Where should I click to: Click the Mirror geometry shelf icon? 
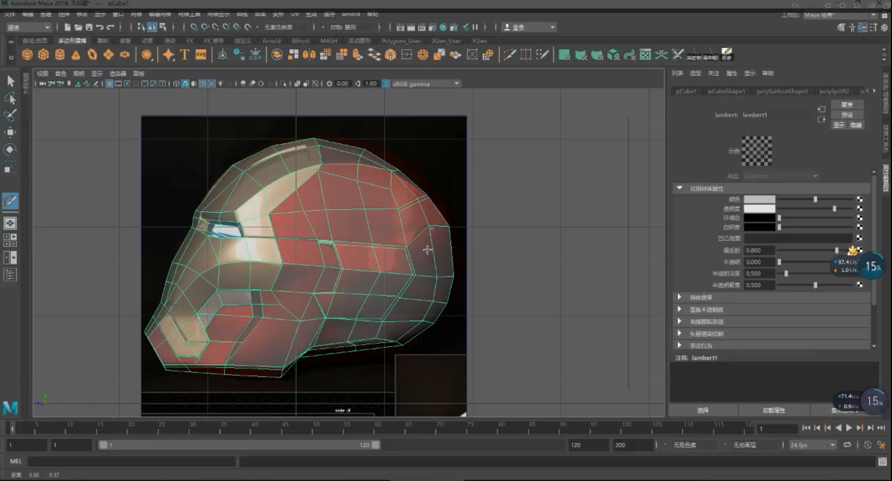(x=309, y=55)
